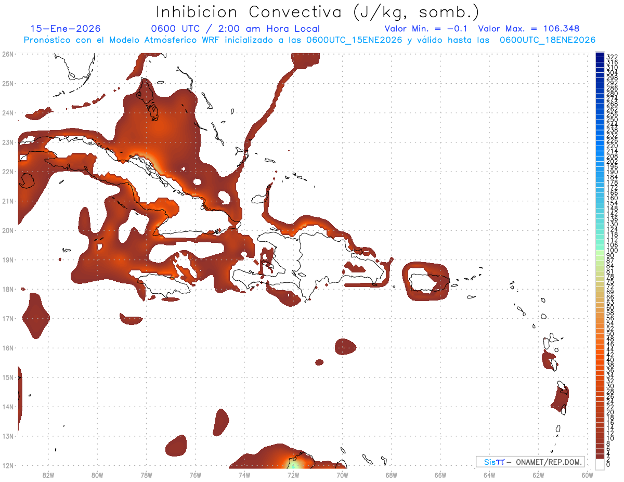Click the 66W longitude label

(x=440, y=475)
